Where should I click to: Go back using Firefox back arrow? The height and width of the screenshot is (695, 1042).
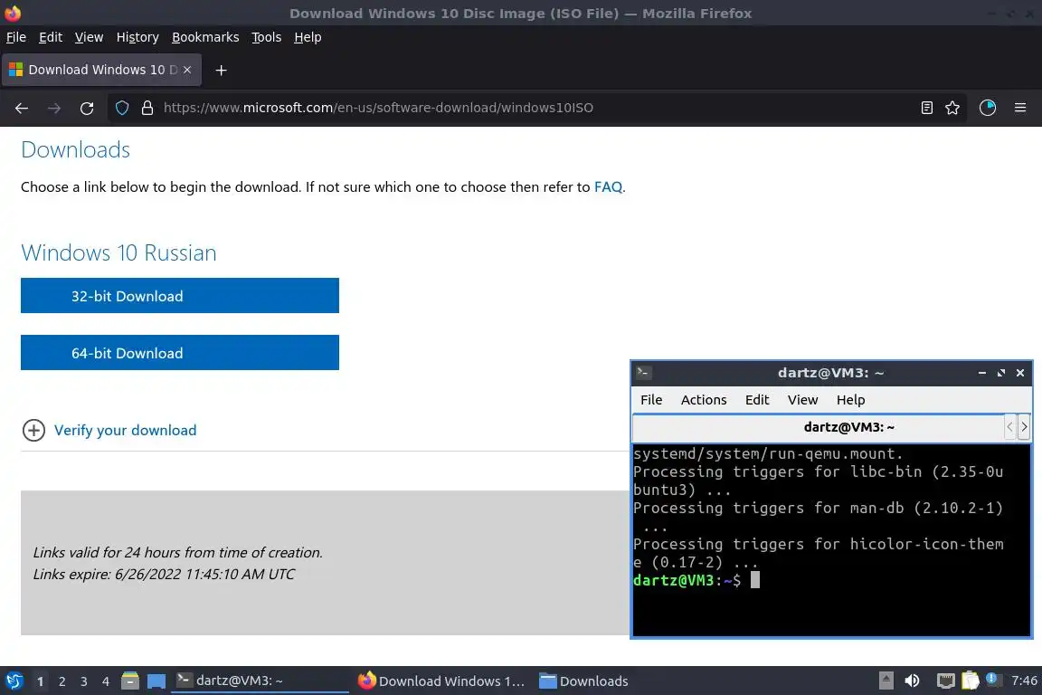(x=22, y=108)
